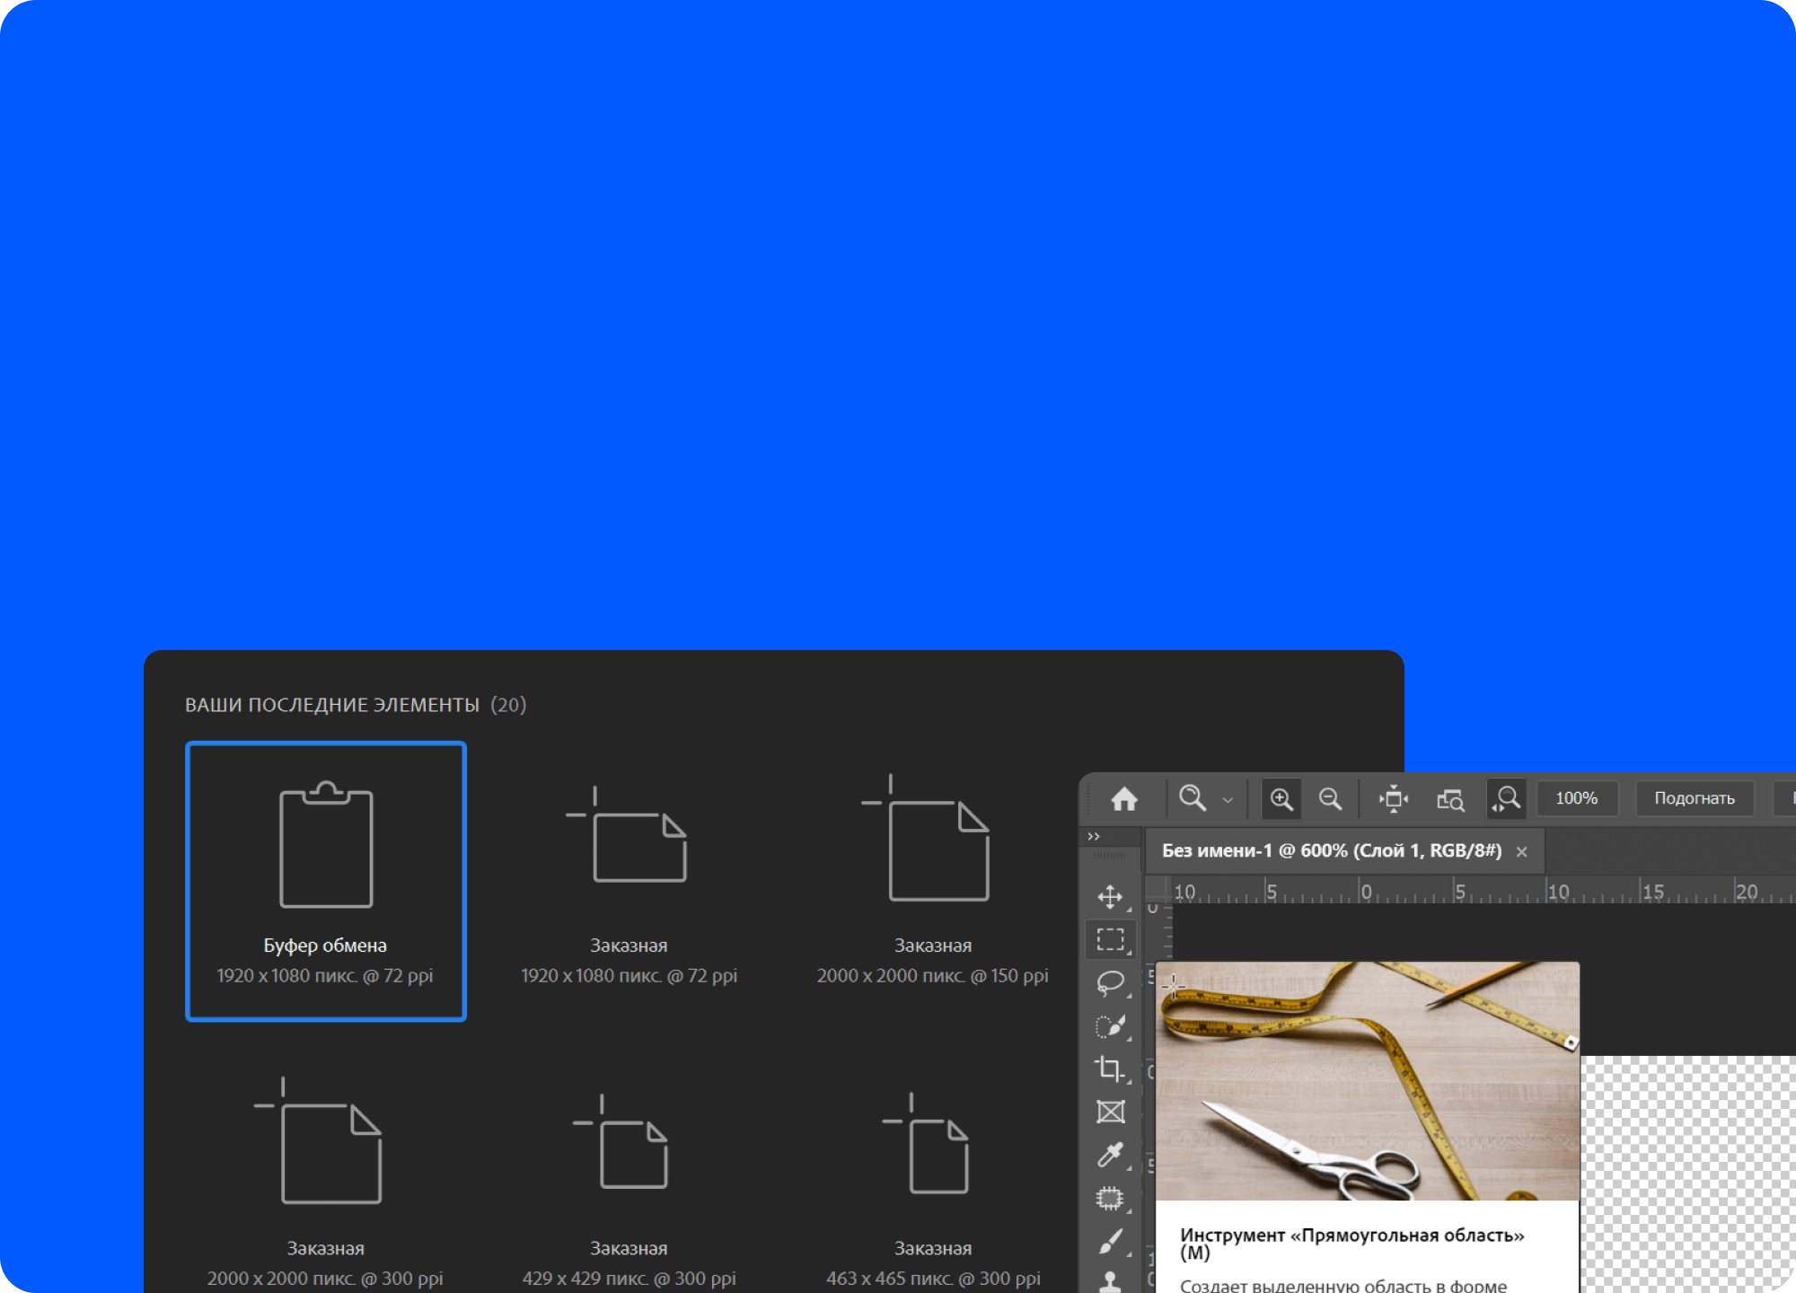The height and width of the screenshot is (1293, 1796).
Task: Click the Home icon in options bar
Action: [1124, 798]
